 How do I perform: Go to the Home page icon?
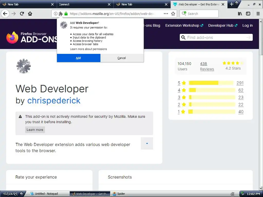30,14
